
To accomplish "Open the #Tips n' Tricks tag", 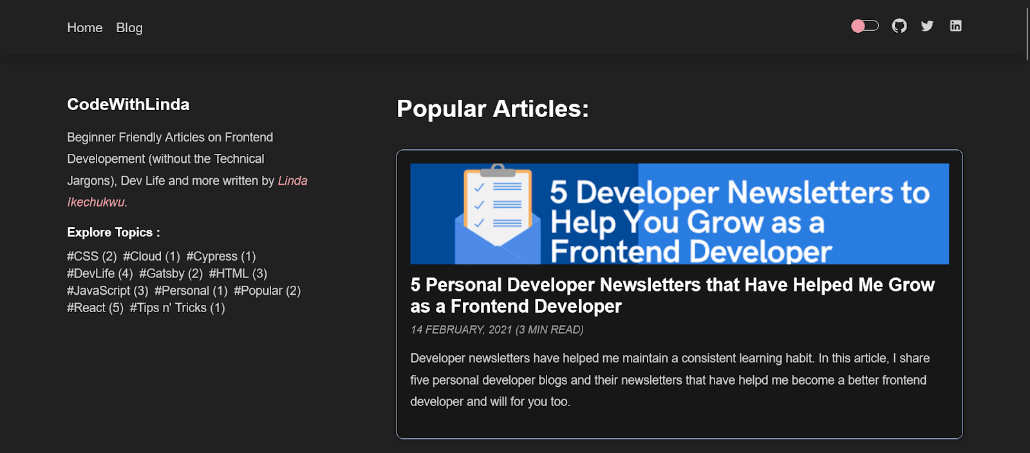I will pos(177,308).
